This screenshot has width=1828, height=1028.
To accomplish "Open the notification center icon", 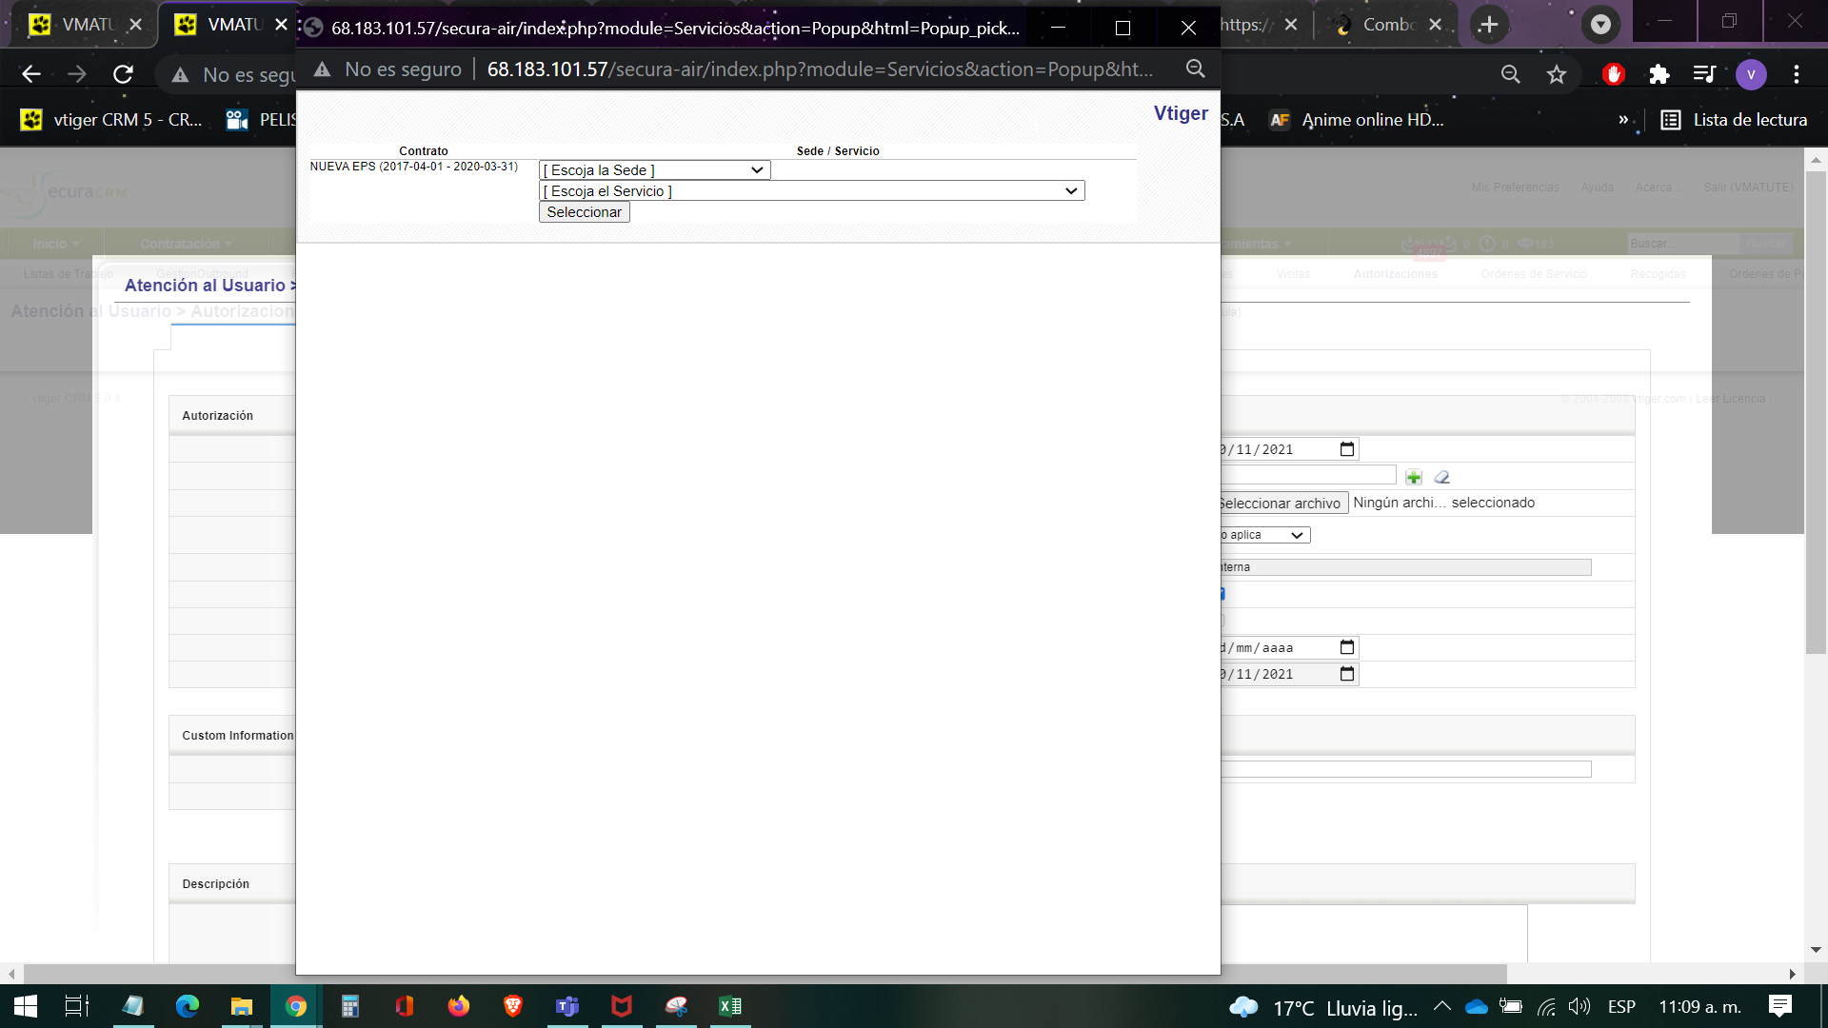I will 1779,1006.
